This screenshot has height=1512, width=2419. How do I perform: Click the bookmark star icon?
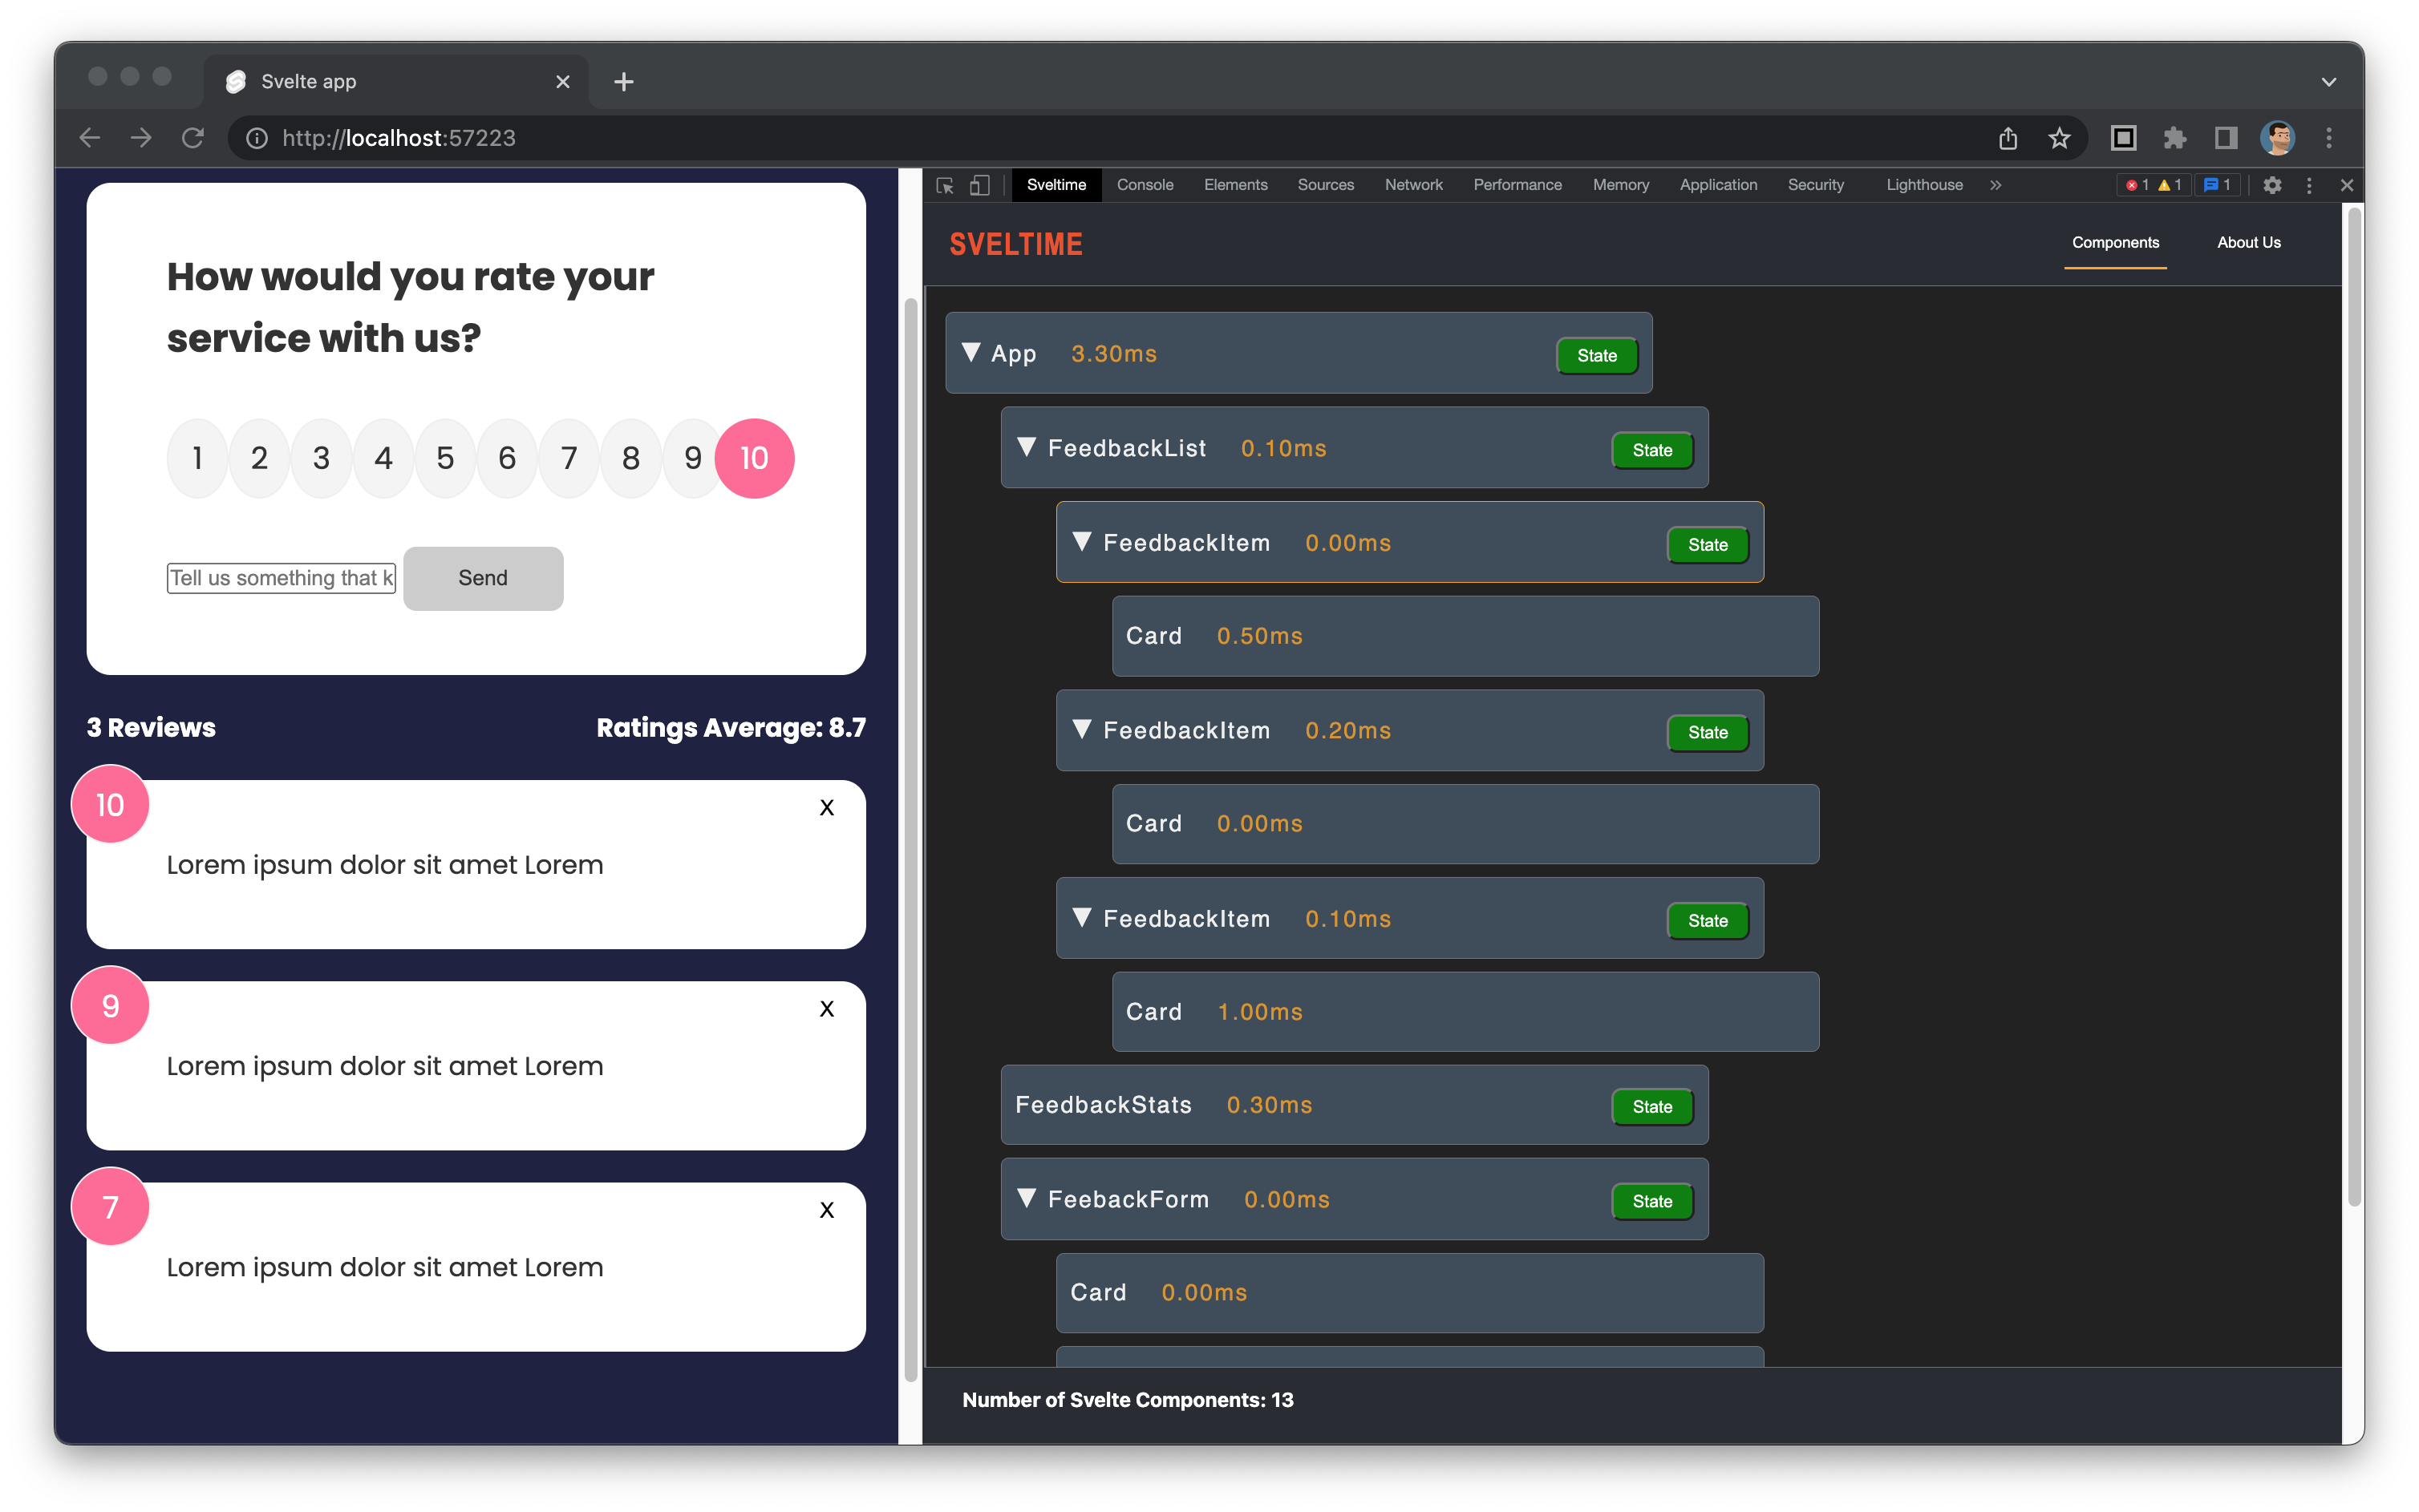[x=2059, y=138]
